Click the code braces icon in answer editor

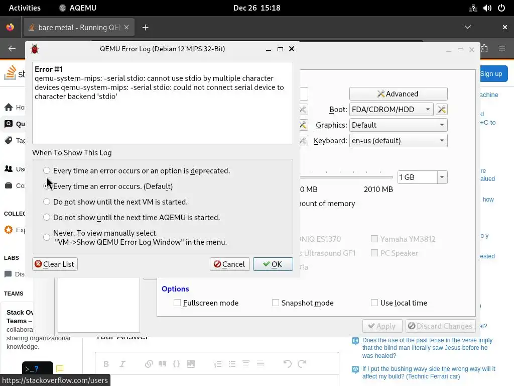pos(176,364)
